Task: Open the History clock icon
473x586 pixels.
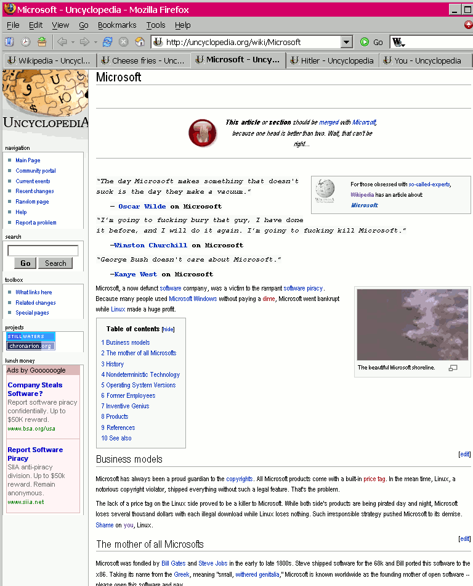Action: (25, 42)
